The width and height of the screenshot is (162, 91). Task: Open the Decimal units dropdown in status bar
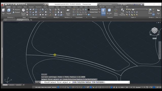coord(139,87)
